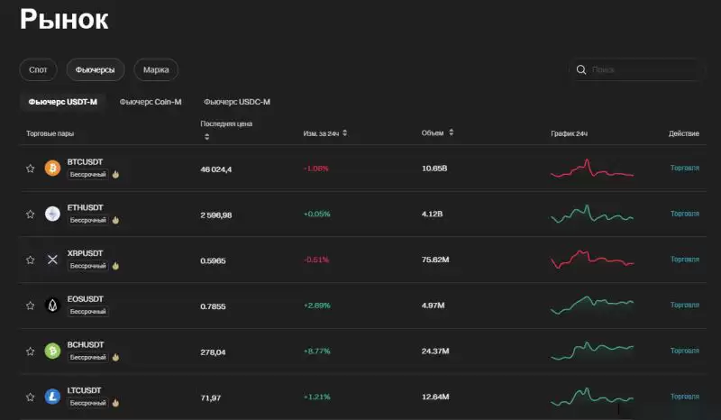Sort by Изм. за 24ч column
Screen dimensions: 721x420
(344, 132)
